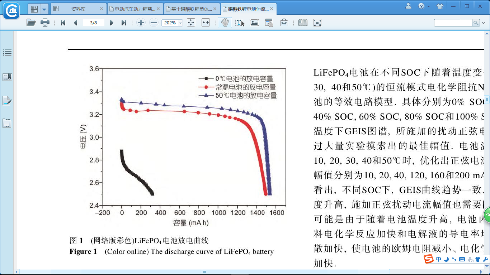
Task: Change the skin with the shirt icon
Action: (x=440, y=6)
